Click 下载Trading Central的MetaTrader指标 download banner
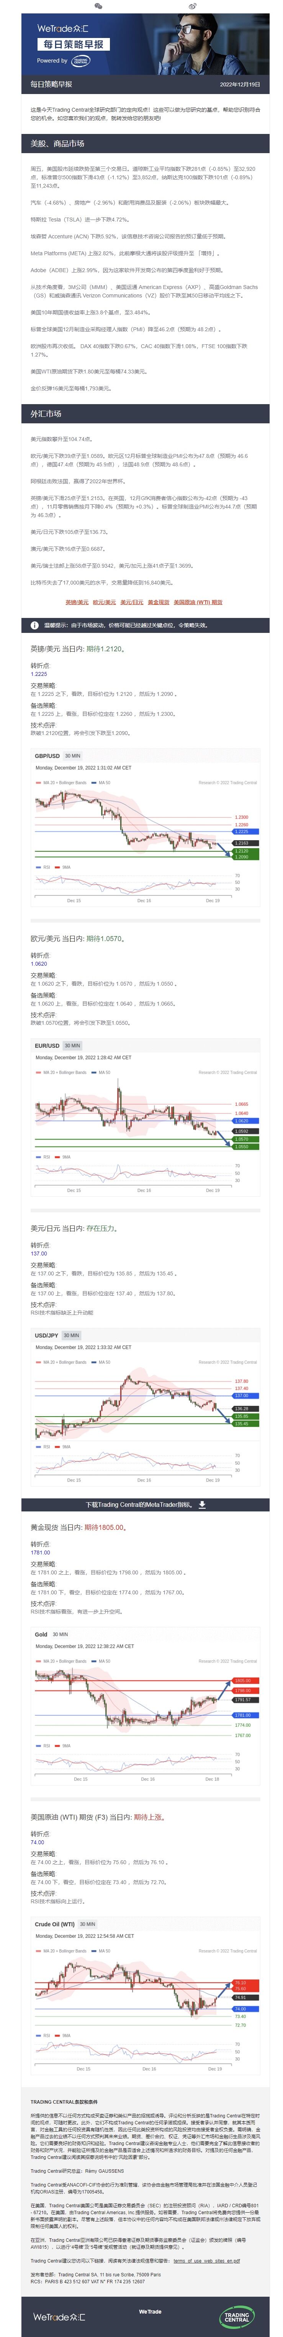 pos(145,1504)
